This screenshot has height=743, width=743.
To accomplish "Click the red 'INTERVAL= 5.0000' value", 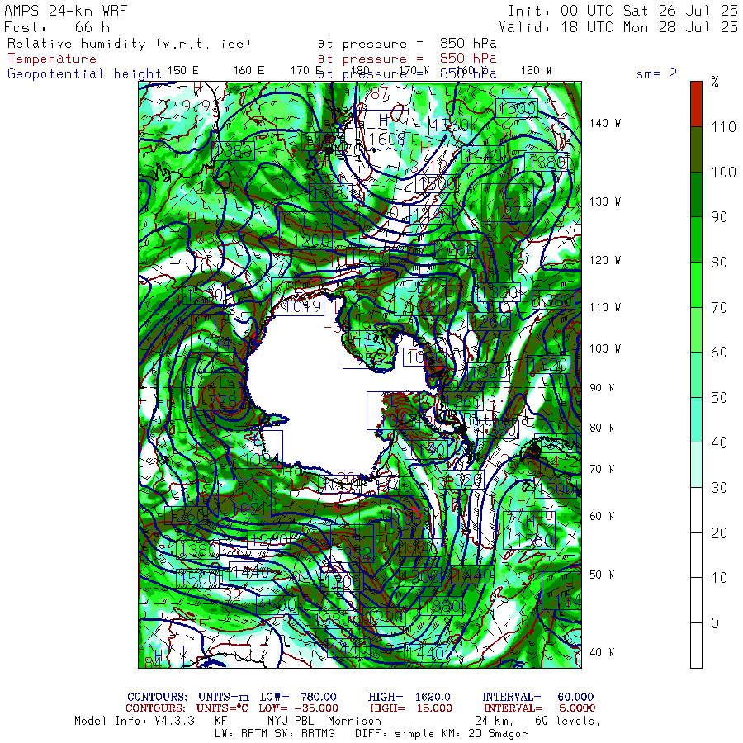I will (x=539, y=708).
